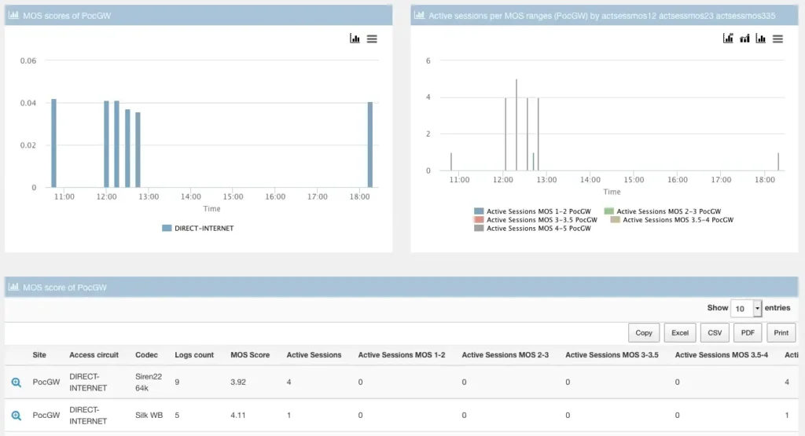Click bar chart icon in MOS scores panel
Viewport: 805px width, 436px height.
(x=355, y=38)
